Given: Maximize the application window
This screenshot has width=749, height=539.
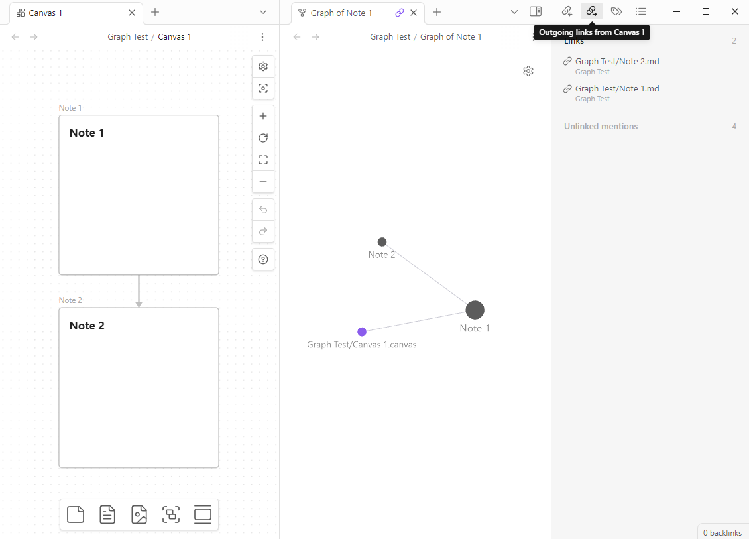Looking at the screenshot, I should click(x=705, y=11).
